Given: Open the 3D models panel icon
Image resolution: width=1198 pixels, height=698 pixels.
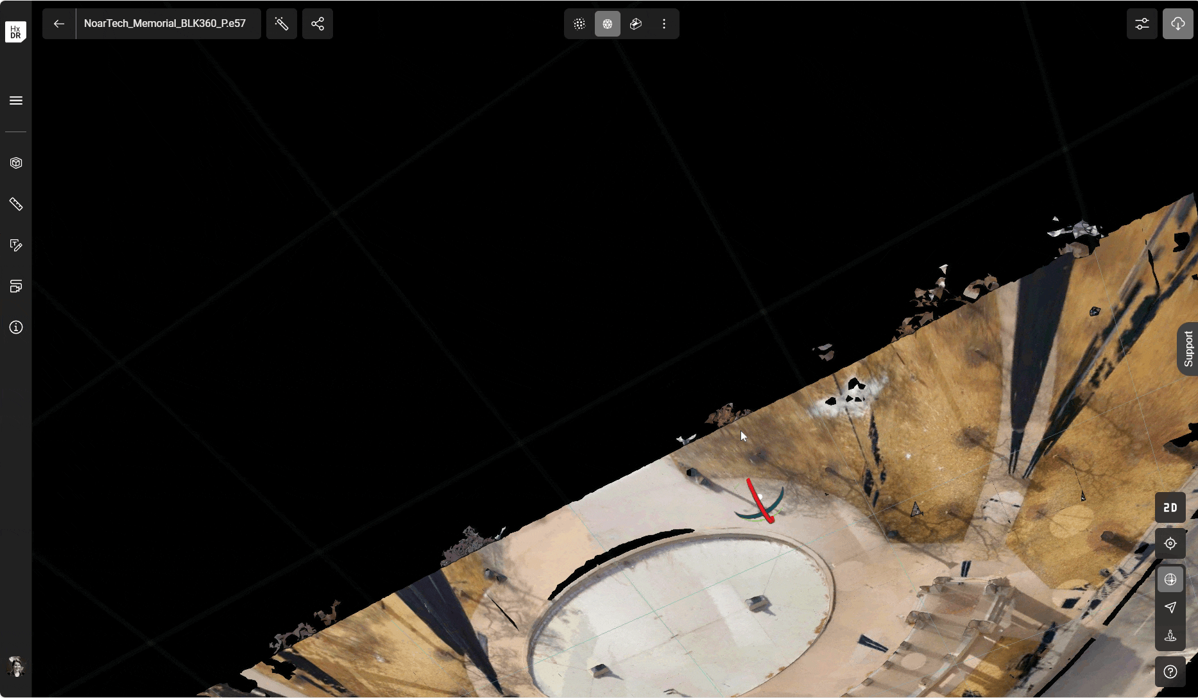Looking at the screenshot, I should [15, 162].
